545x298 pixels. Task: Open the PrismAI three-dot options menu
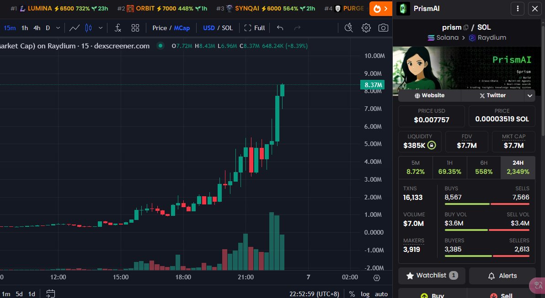click(x=518, y=9)
